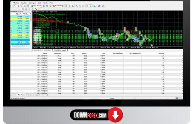
Task: Toggle the Terminal panel icon
Action: (x=25, y=6)
